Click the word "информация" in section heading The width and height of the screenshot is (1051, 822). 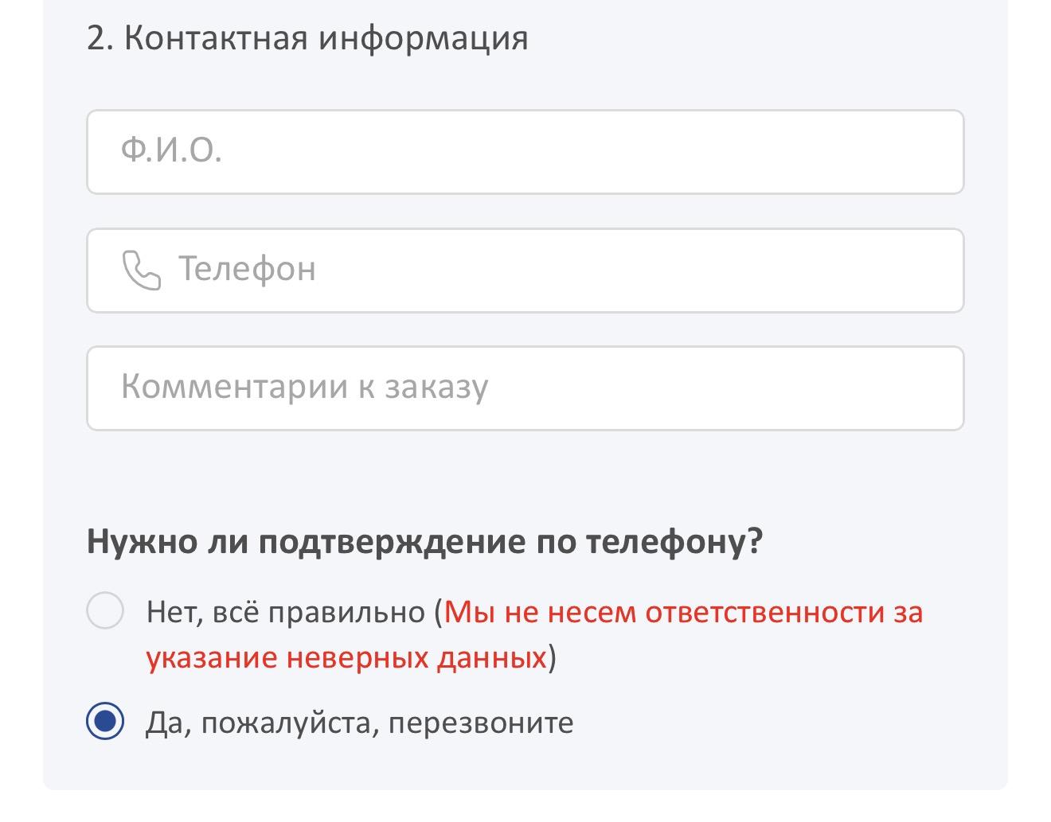(x=423, y=38)
